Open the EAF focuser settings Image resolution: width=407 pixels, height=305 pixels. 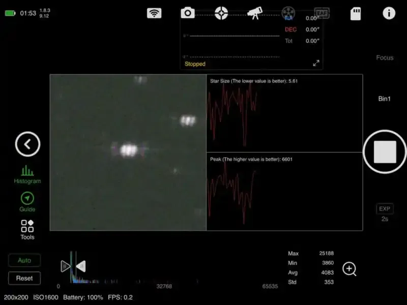[x=322, y=13]
